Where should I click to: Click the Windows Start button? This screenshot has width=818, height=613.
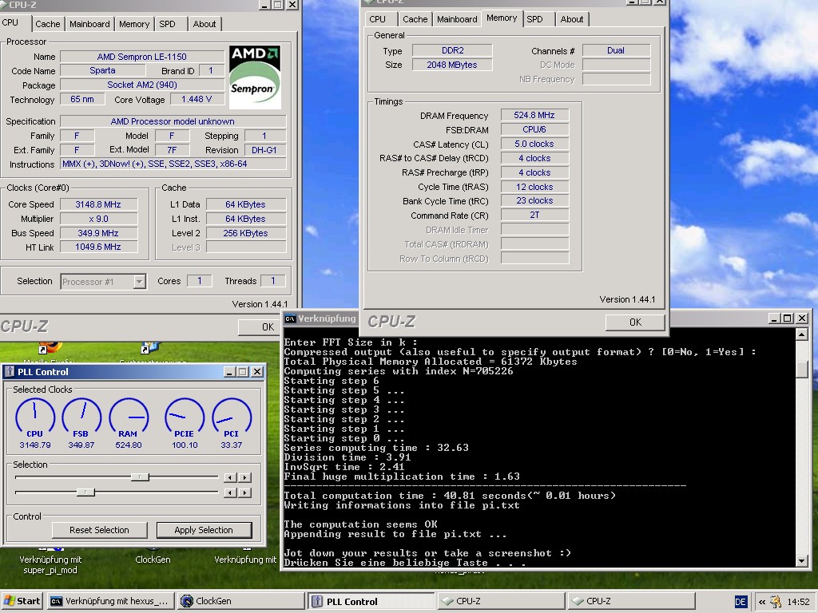[22, 601]
